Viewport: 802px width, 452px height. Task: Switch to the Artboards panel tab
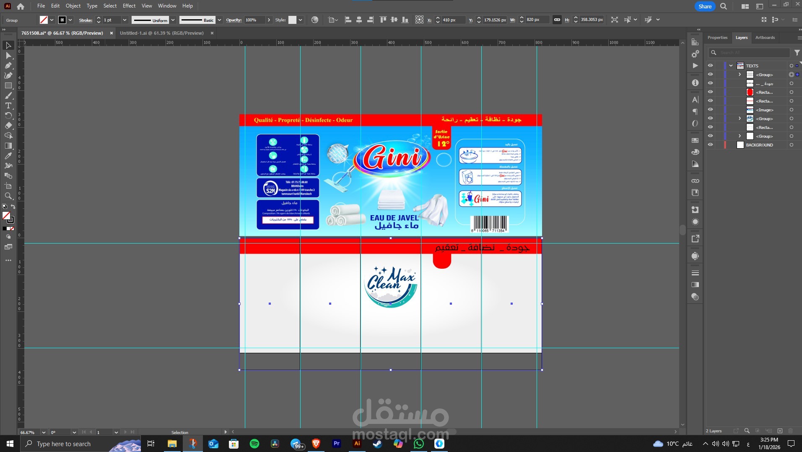click(x=765, y=38)
